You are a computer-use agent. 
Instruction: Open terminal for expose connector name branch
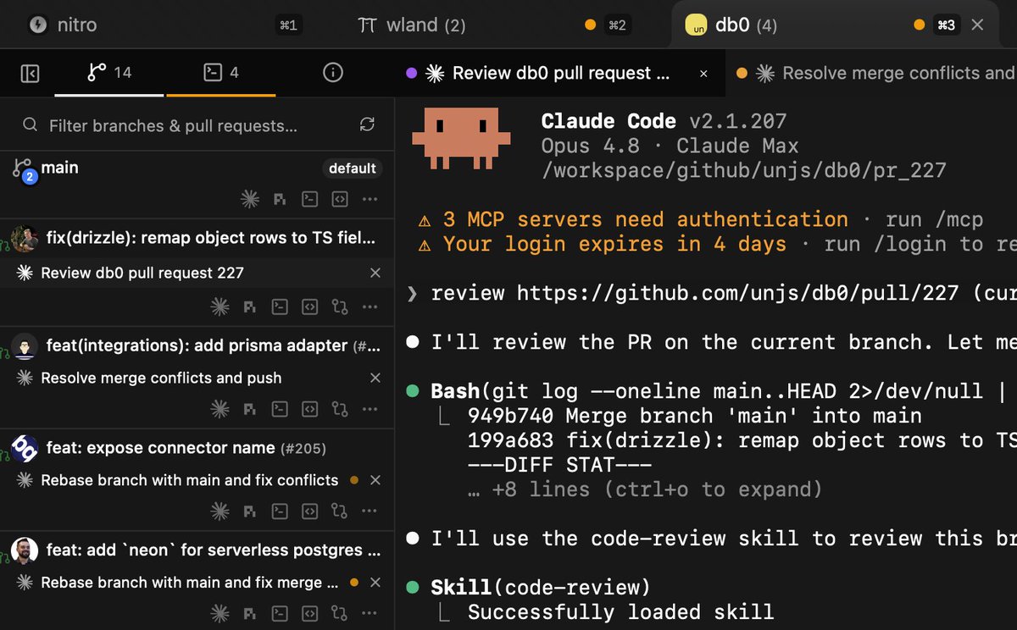pos(279,511)
